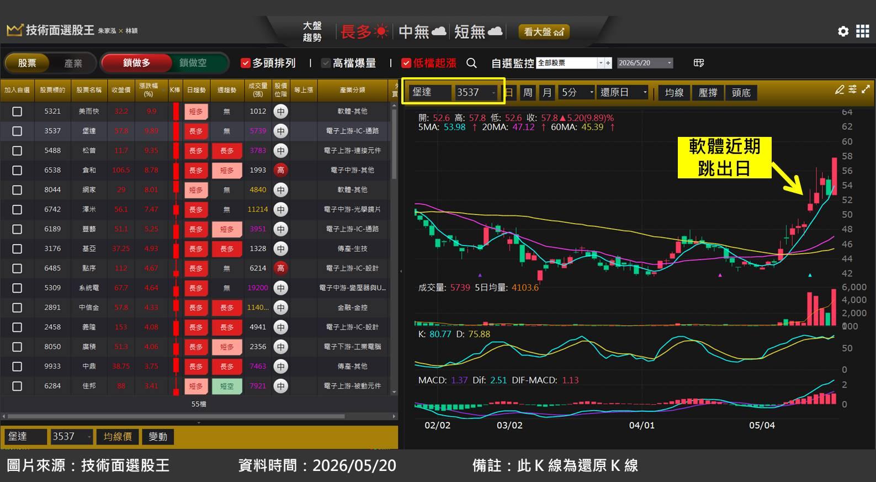Click the 長多 sun trend indicator
The height and width of the screenshot is (482, 876).
tap(365, 31)
